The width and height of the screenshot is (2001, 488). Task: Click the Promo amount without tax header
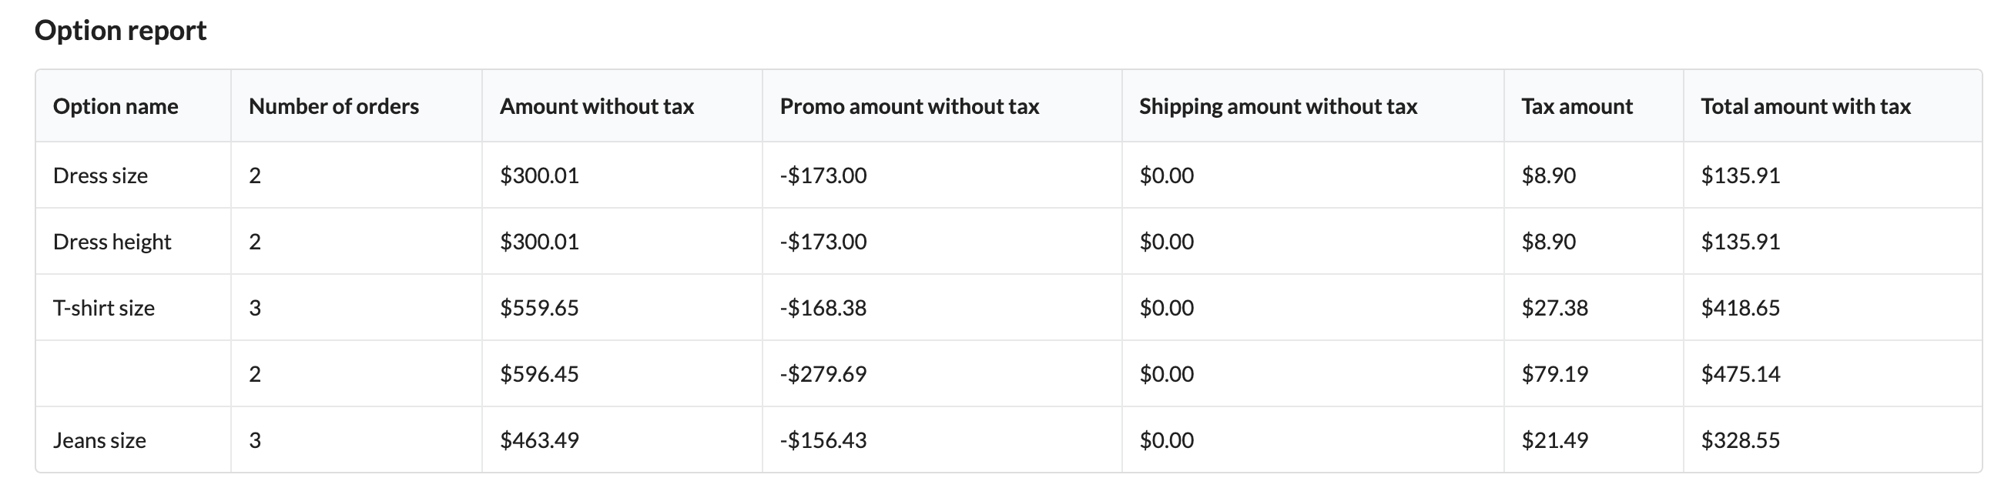910,106
